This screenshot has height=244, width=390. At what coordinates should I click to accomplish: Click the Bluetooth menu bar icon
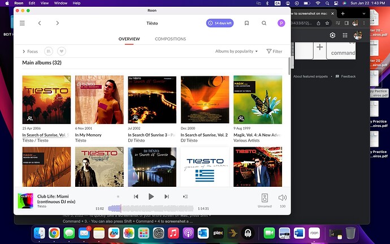[267, 3]
